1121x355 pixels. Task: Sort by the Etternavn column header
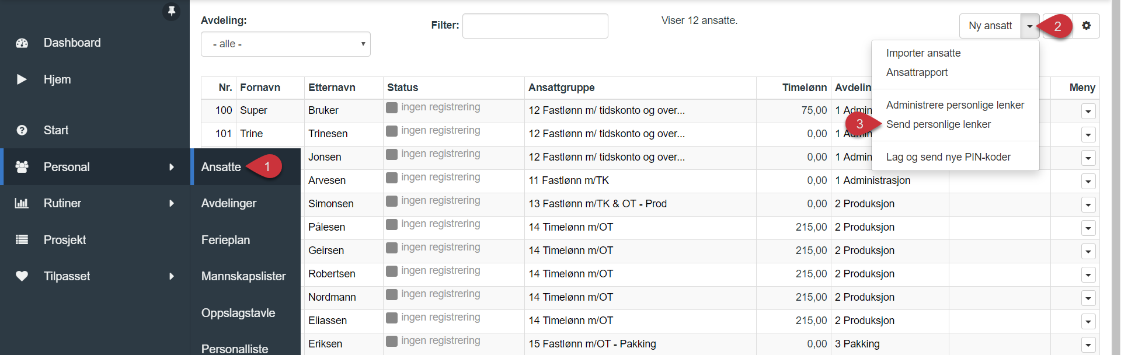(x=332, y=88)
